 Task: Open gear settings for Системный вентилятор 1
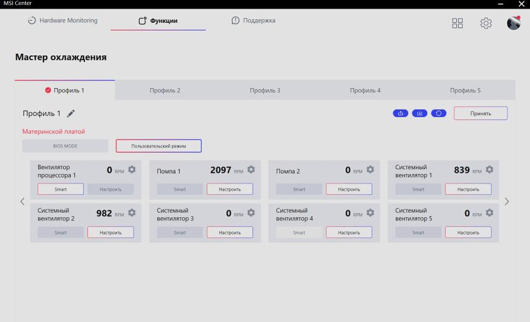(490, 169)
